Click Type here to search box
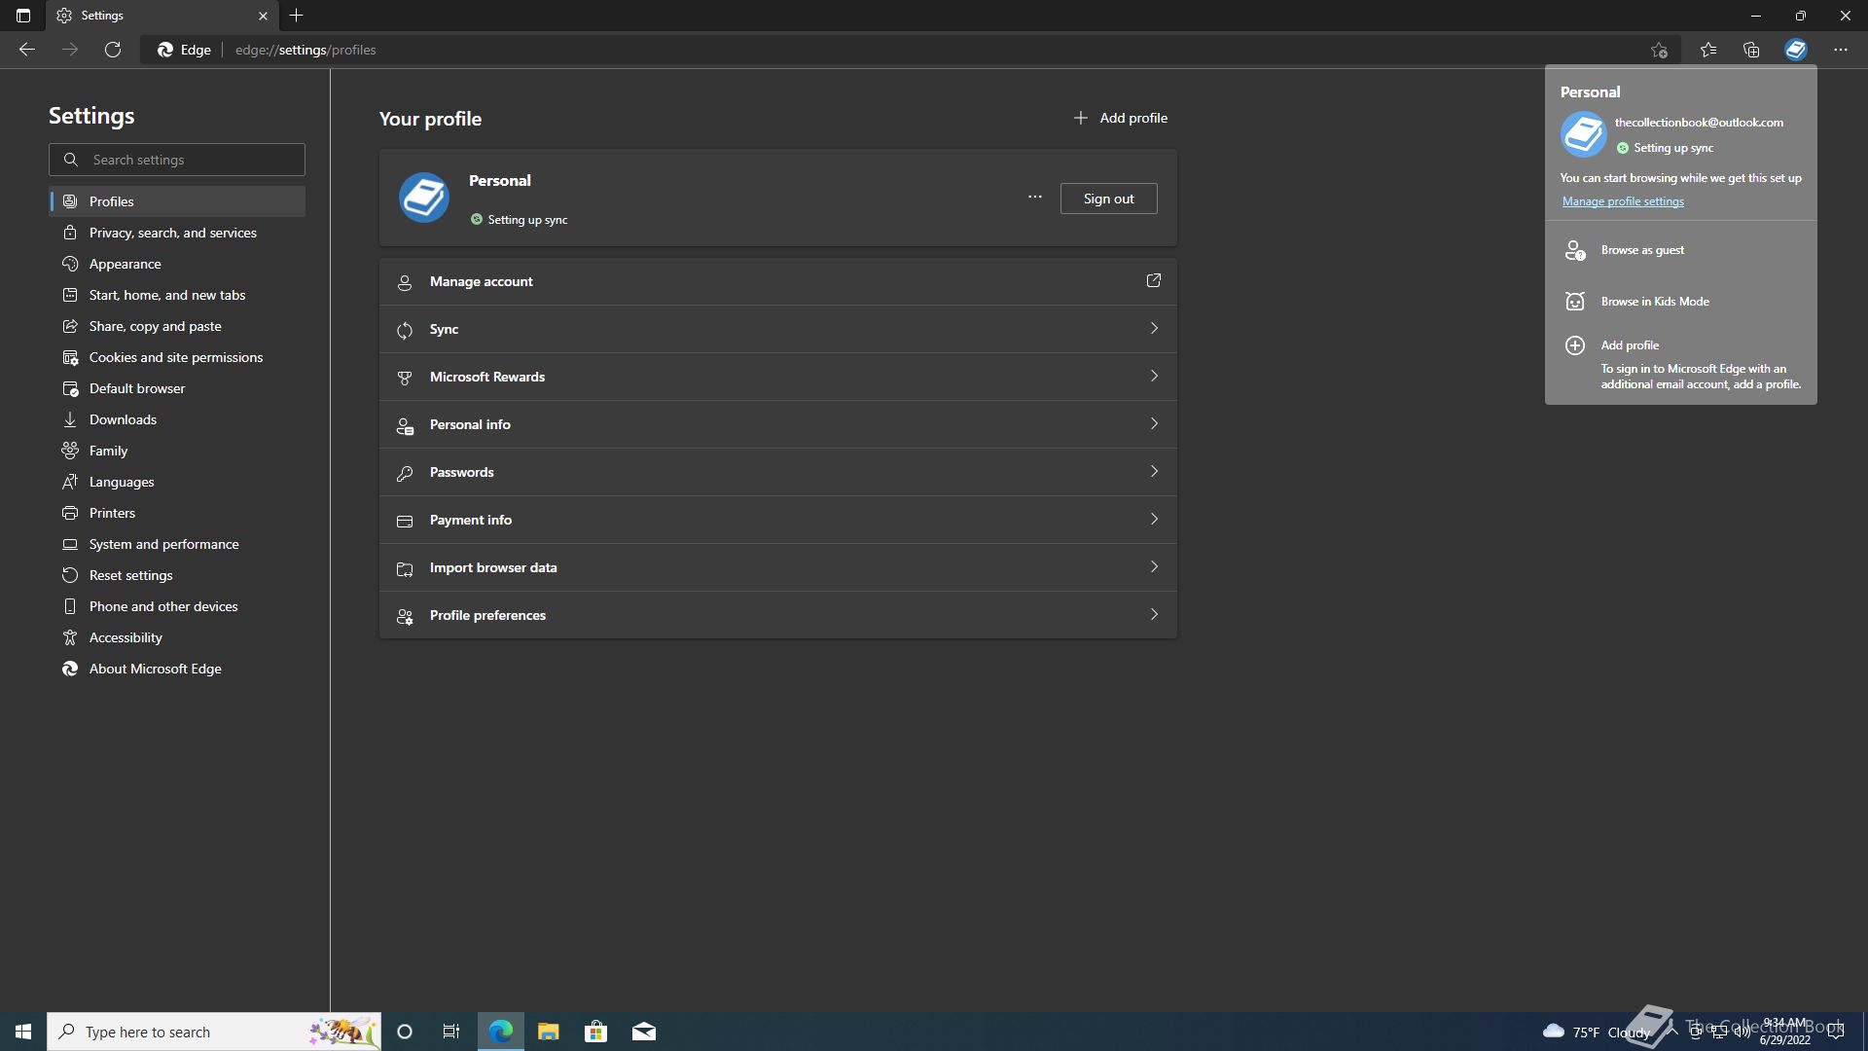Screen dimensions: 1868x1051 (x=214, y=1032)
